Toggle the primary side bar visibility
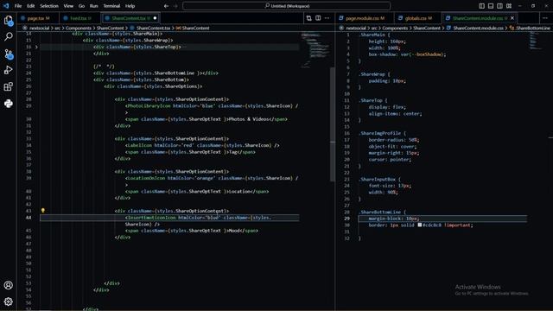 [x=482, y=6]
